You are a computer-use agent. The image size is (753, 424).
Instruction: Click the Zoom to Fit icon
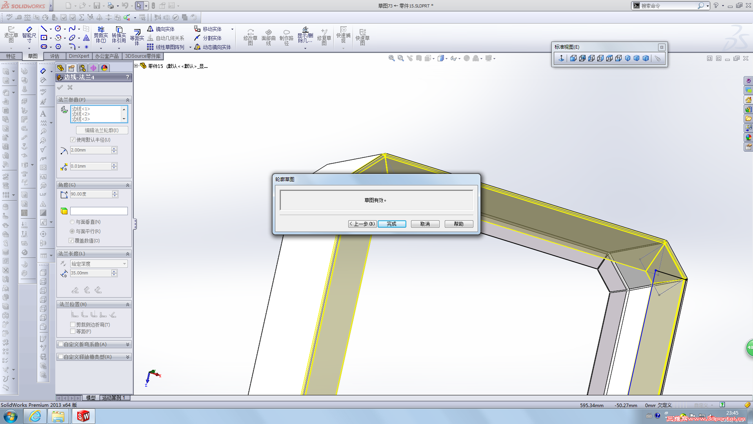coord(391,58)
